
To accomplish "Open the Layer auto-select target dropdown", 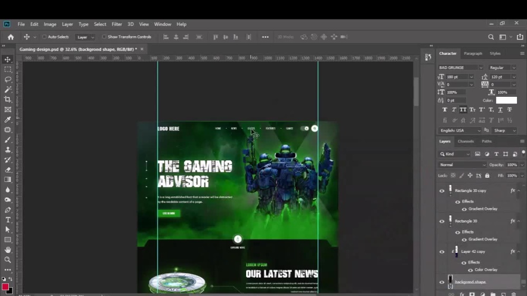I will point(85,37).
